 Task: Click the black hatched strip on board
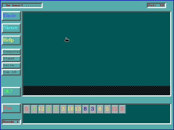[x=97, y=90]
